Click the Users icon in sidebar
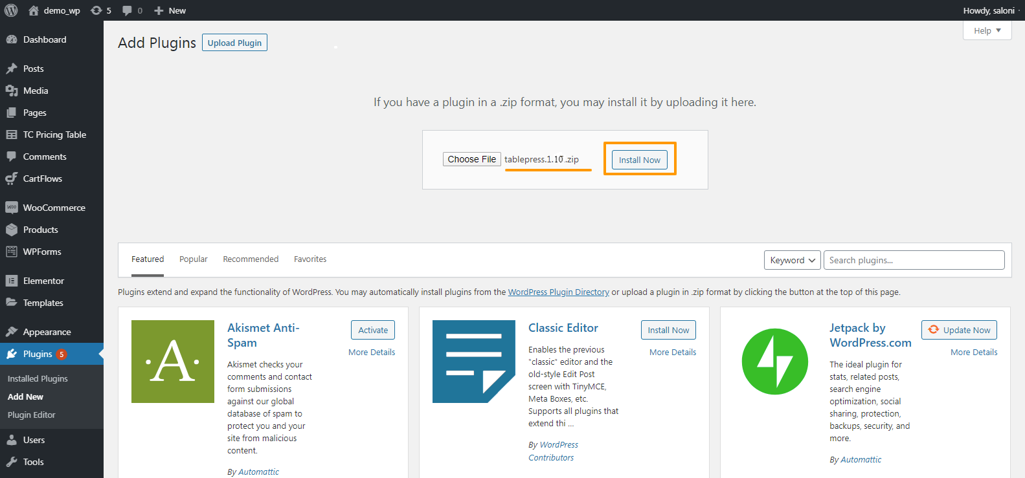The width and height of the screenshot is (1025, 478). point(12,440)
